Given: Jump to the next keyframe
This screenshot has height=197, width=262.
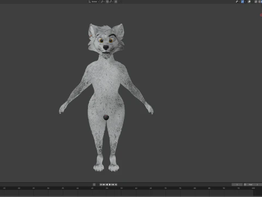Looking at the screenshot, I should coord(112,184).
